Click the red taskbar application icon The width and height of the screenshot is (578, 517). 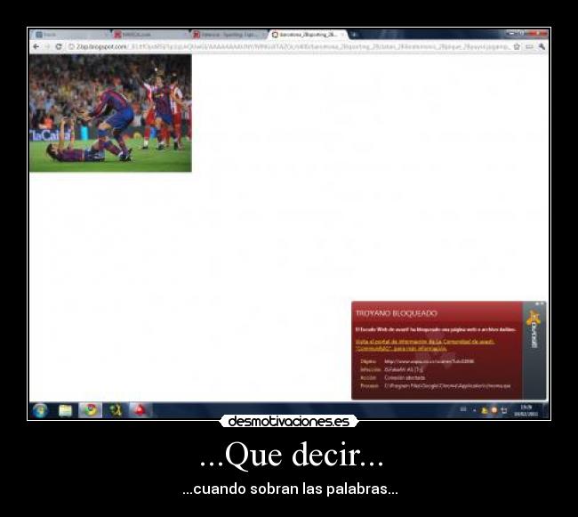tap(140, 410)
